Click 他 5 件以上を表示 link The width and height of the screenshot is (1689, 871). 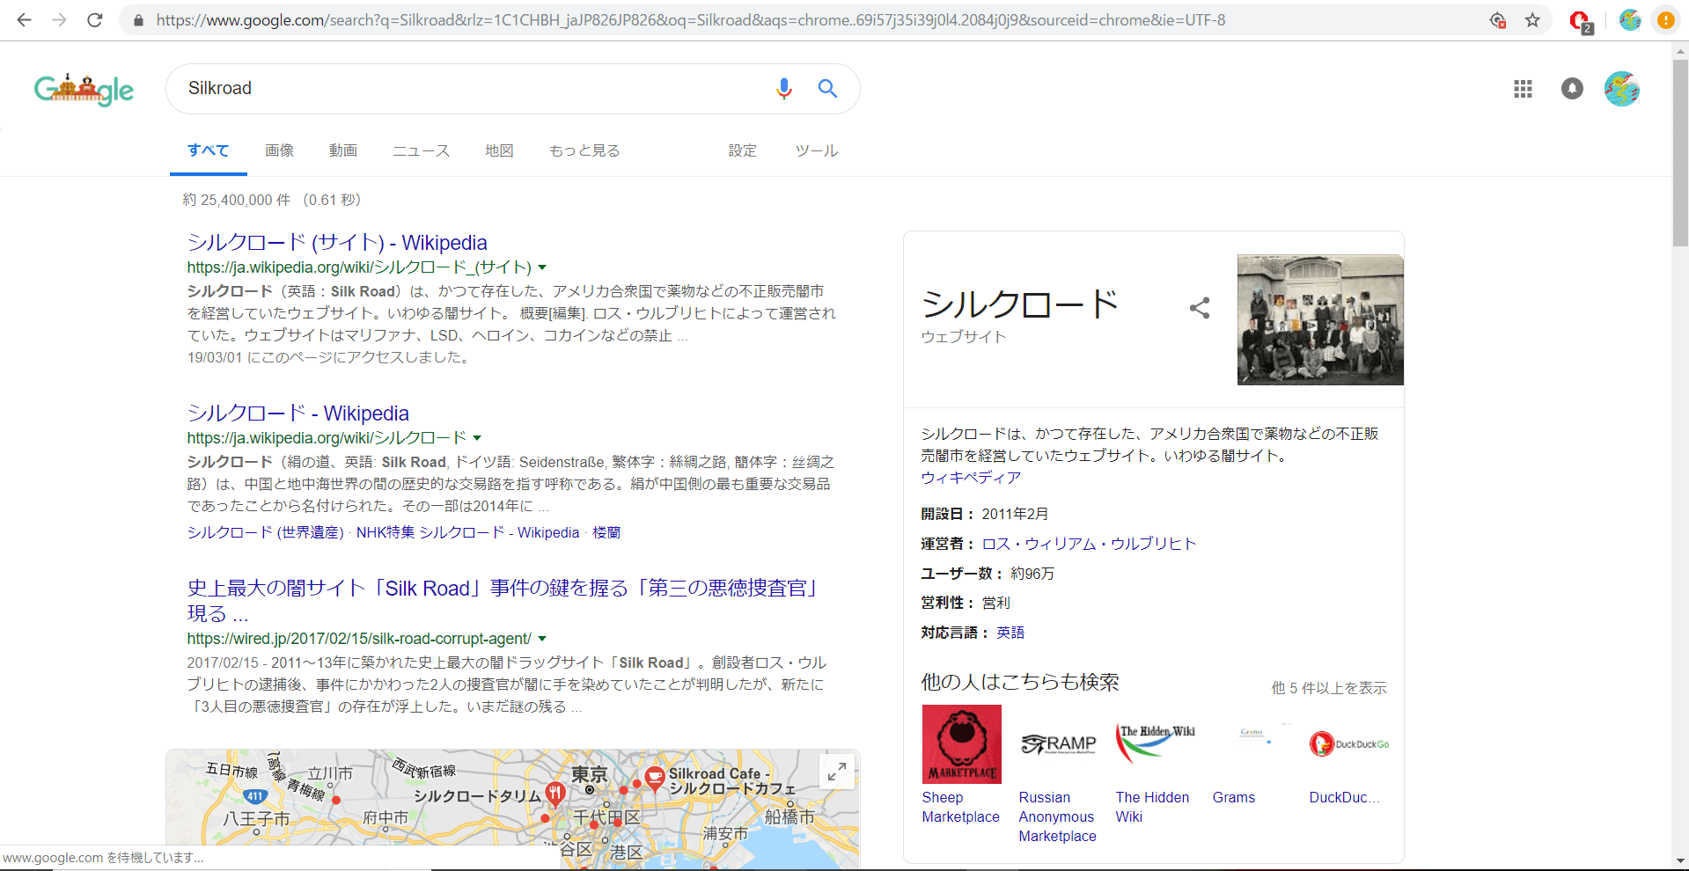[x=1329, y=688]
